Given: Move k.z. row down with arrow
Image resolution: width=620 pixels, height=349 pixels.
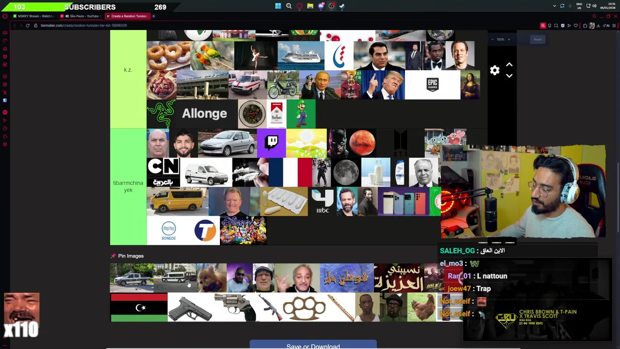Looking at the screenshot, I should tap(509, 76).
